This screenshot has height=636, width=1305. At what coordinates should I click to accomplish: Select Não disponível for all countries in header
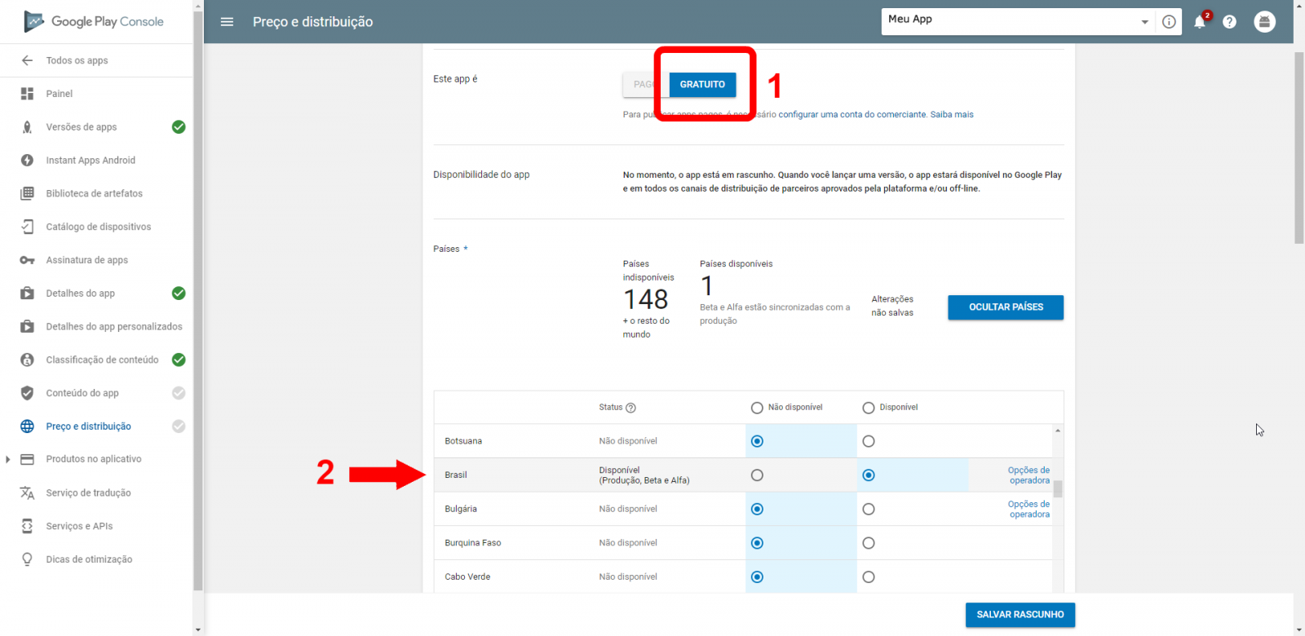(x=757, y=408)
